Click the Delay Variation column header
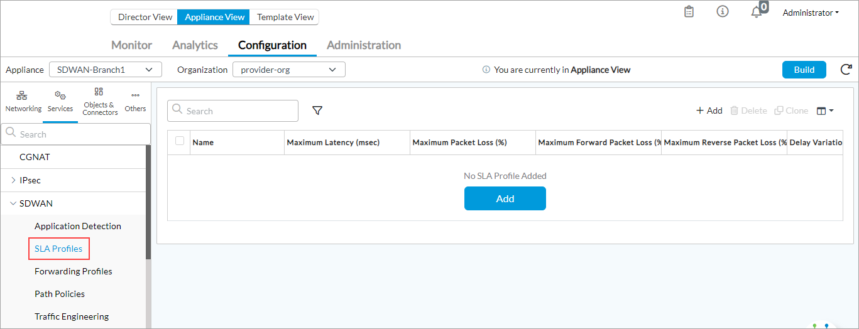Viewport: 859px width, 329px height. coord(815,143)
